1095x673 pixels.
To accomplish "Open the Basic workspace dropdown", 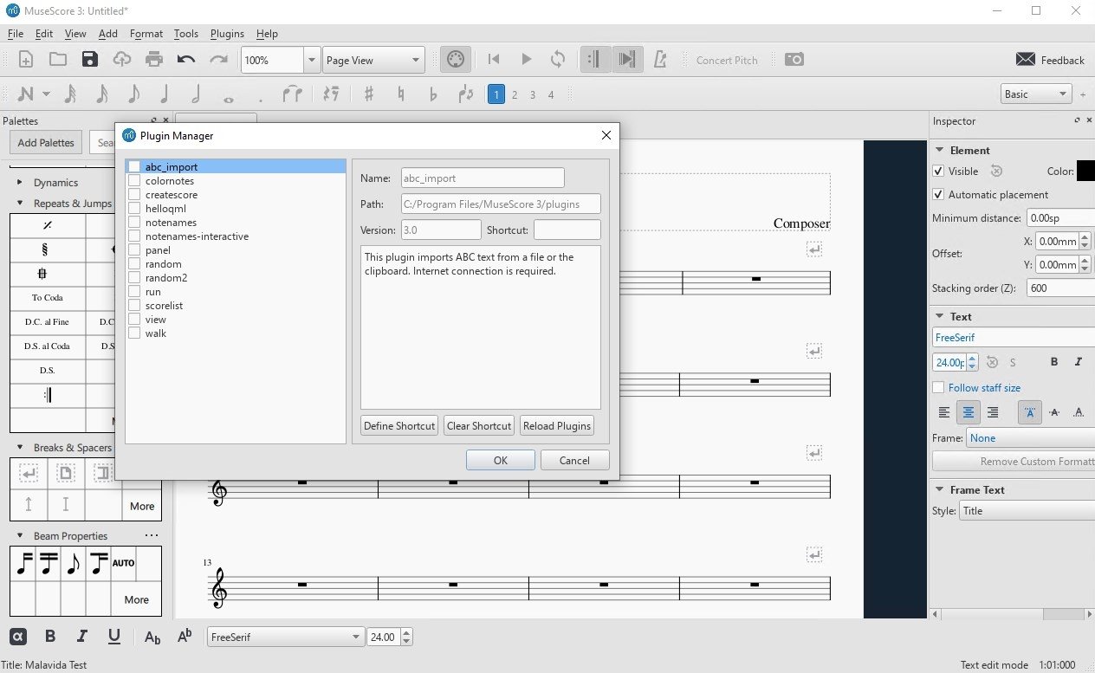I will pyautogui.click(x=1036, y=94).
